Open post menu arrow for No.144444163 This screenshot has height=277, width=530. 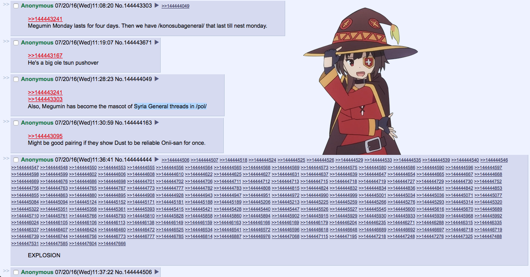pyautogui.click(x=157, y=123)
